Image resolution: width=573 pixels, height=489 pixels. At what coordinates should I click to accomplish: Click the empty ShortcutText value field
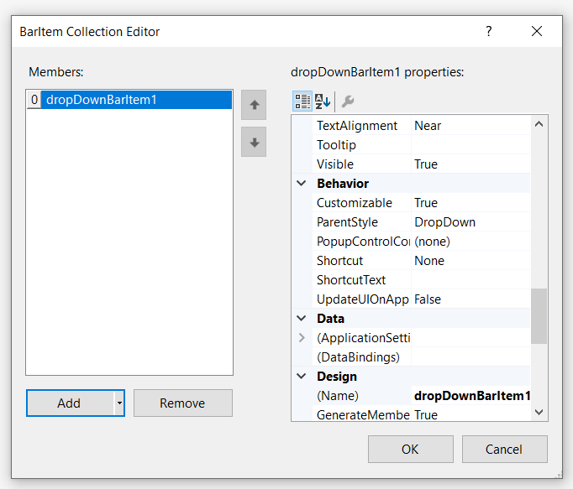(x=470, y=280)
